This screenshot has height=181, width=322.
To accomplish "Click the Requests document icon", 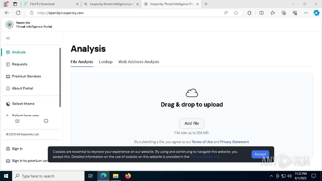I will pos(8,64).
